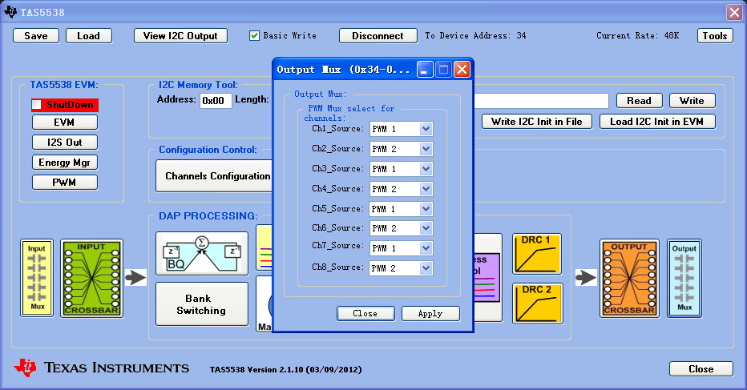Viewport: 747px width, 390px height.
Task: Click Load I2C Init in EVM
Action: tap(657, 122)
